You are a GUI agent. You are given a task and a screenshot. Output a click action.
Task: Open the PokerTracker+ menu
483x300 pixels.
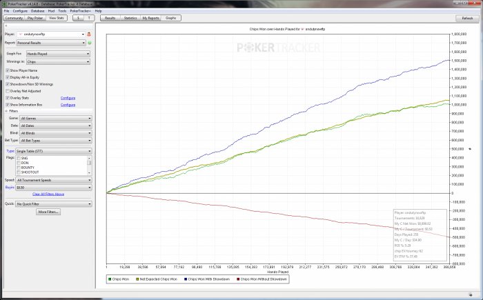pyautogui.click(x=80, y=11)
